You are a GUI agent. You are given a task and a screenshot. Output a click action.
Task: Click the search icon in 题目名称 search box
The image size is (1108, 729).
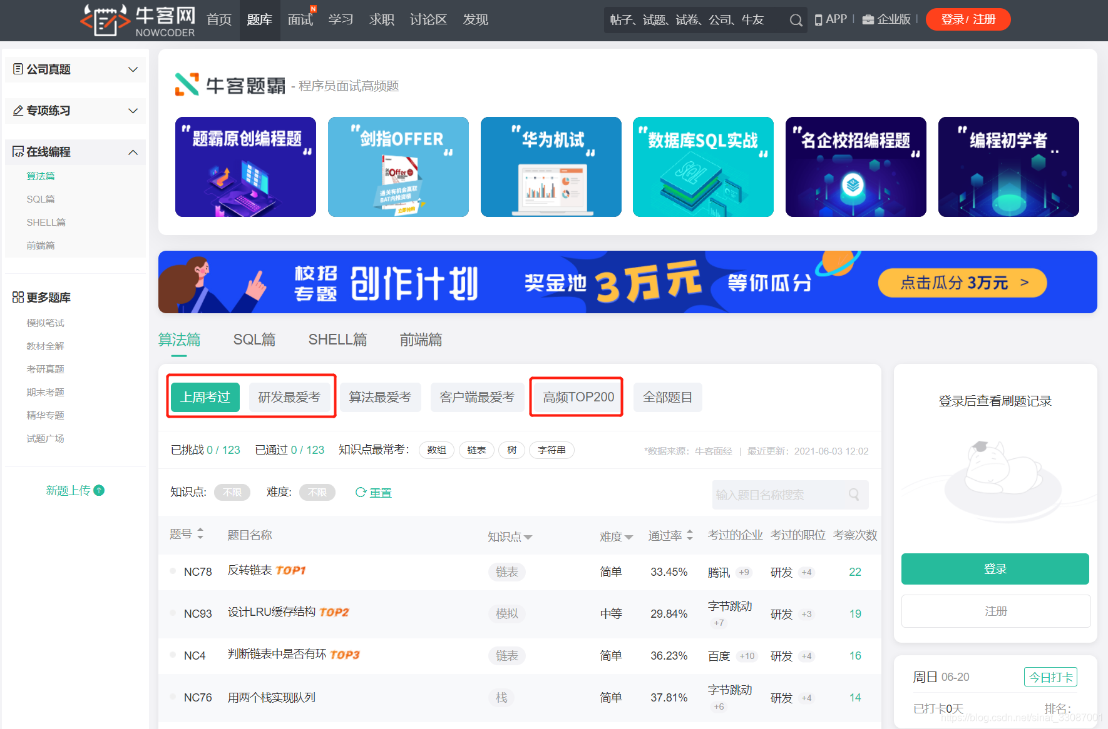(854, 495)
